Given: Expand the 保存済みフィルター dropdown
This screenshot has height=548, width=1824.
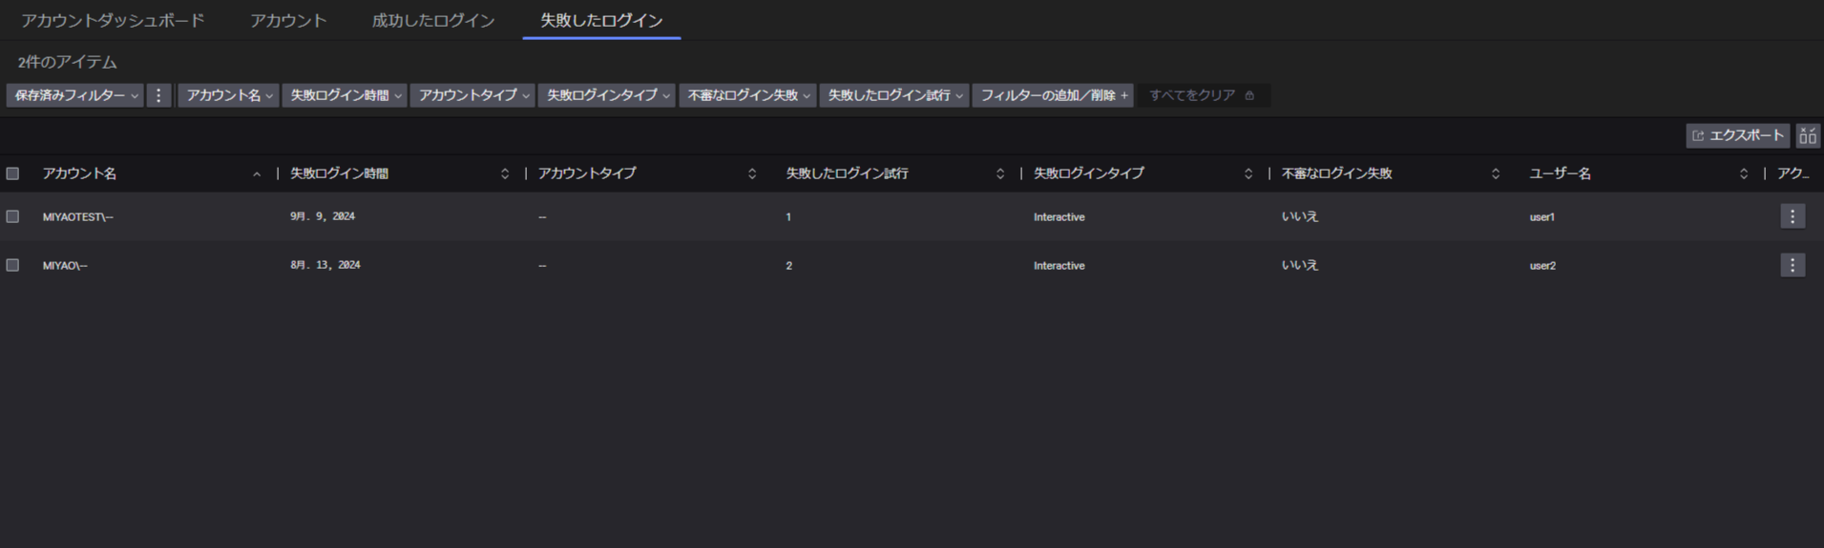Looking at the screenshot, I should [75, 95].
